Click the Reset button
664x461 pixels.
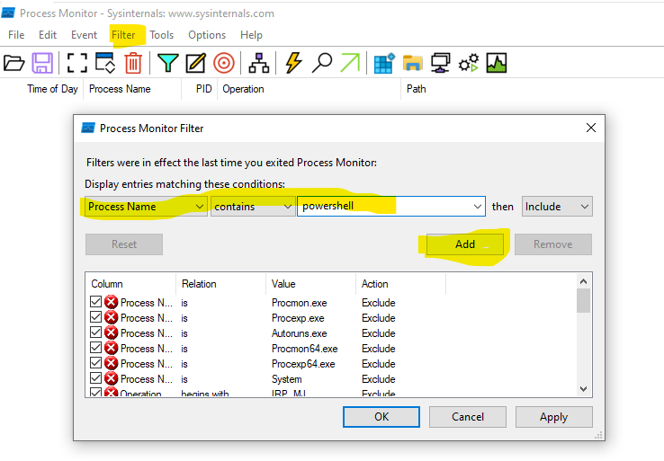124,244
